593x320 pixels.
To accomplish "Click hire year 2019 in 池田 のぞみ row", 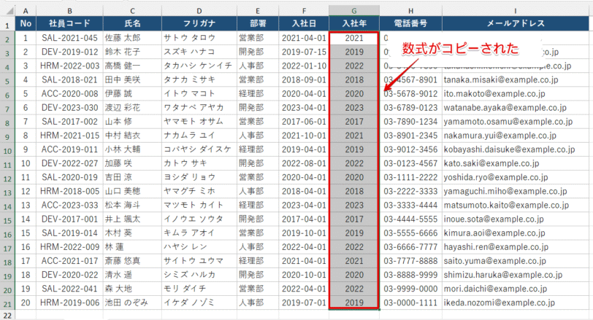I will click(x=354, y=303).
